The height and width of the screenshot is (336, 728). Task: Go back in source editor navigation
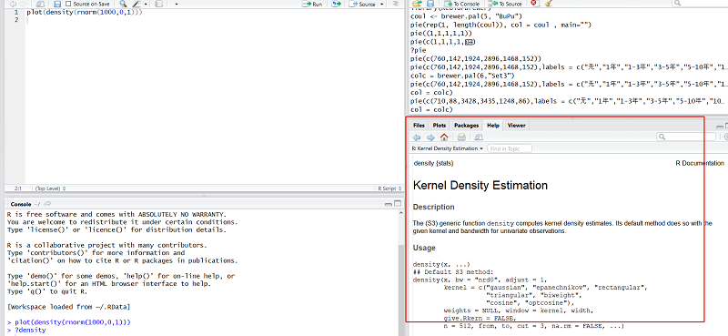coord(13,4)
